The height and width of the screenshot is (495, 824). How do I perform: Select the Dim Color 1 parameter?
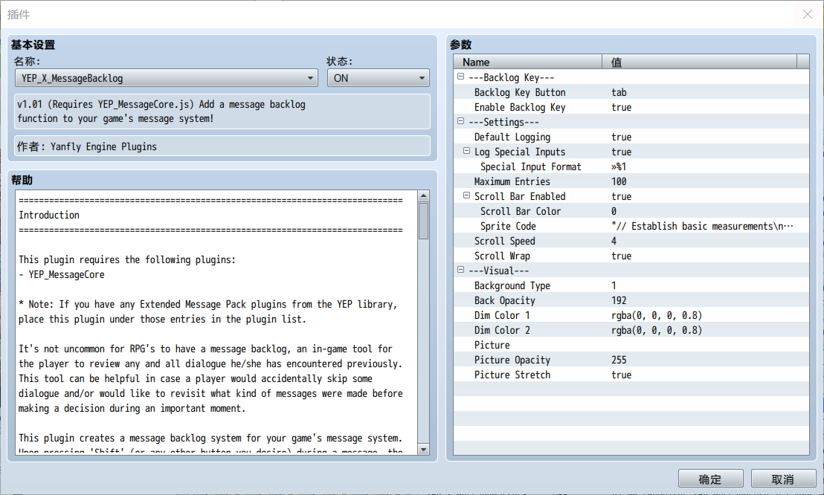[x=631, y=315]
